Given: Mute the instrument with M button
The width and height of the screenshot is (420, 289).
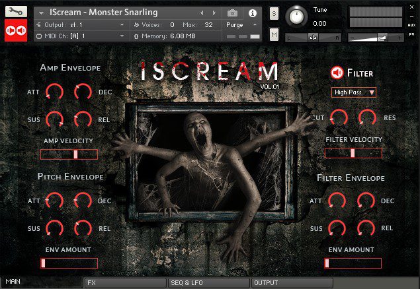Looking at the screenshot, I should [274, 34].
